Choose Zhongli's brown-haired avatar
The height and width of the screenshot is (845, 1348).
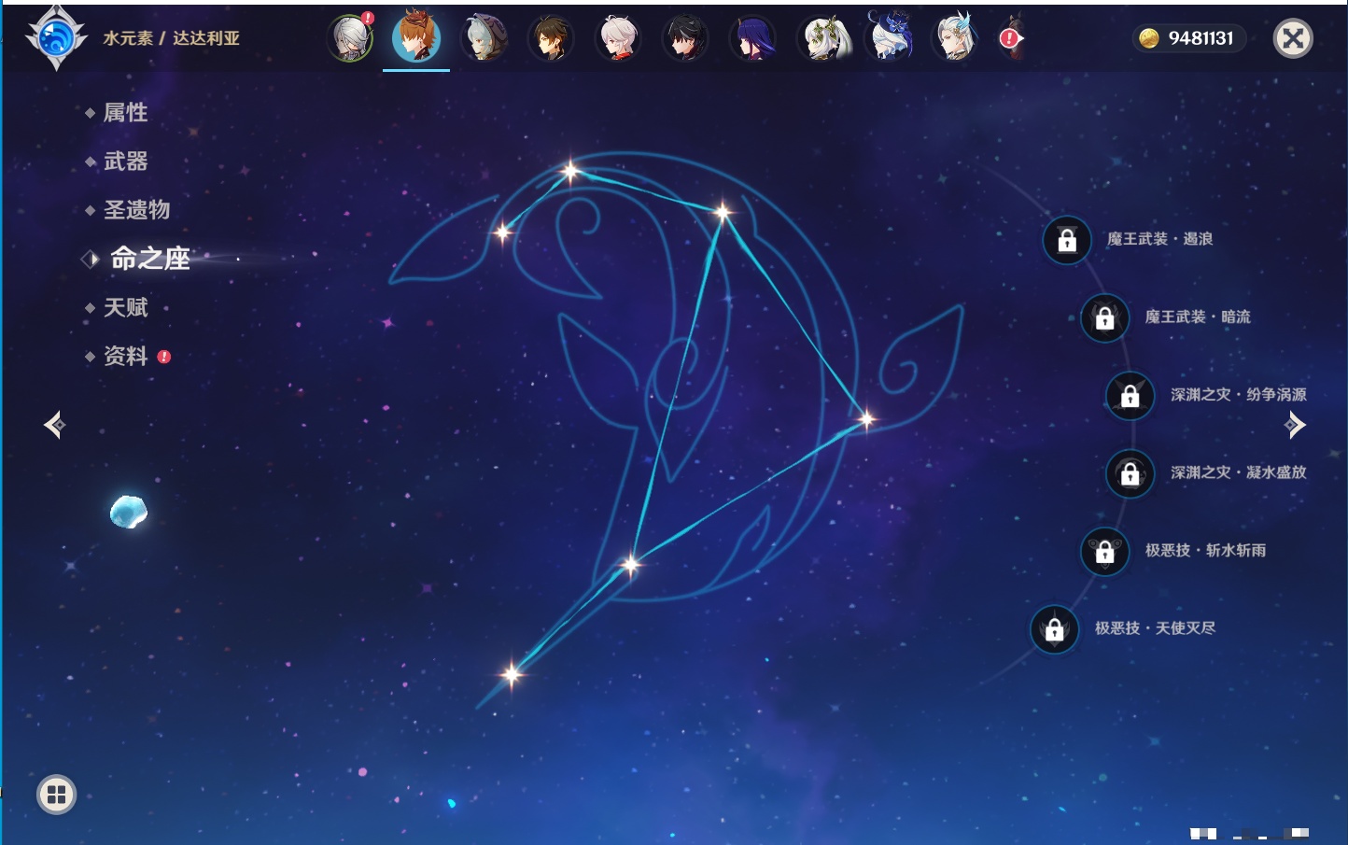(551, 38)
